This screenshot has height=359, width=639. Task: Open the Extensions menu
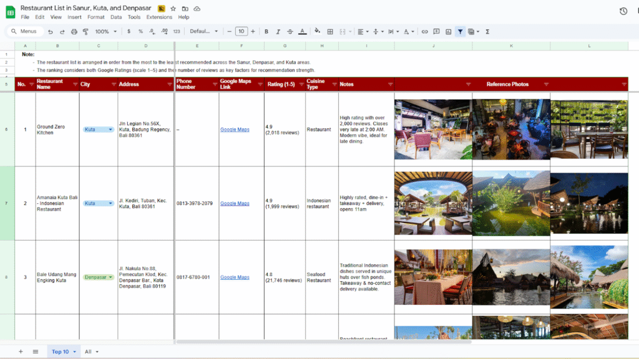coord(159,17)
